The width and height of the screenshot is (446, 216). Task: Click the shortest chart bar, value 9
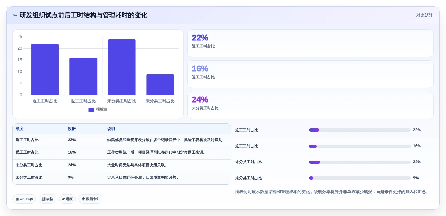click(160, 85)
